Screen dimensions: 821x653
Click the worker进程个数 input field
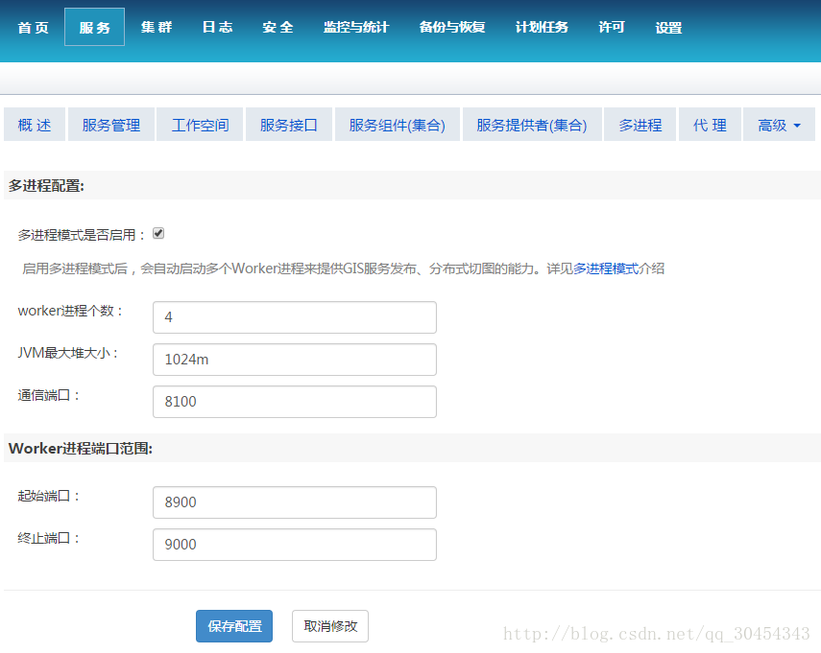(295, 317)
